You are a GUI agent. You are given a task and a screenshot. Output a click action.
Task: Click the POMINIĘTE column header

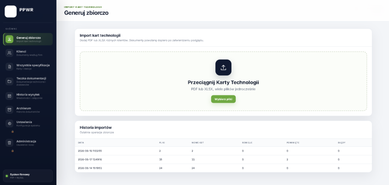point(293,142)
